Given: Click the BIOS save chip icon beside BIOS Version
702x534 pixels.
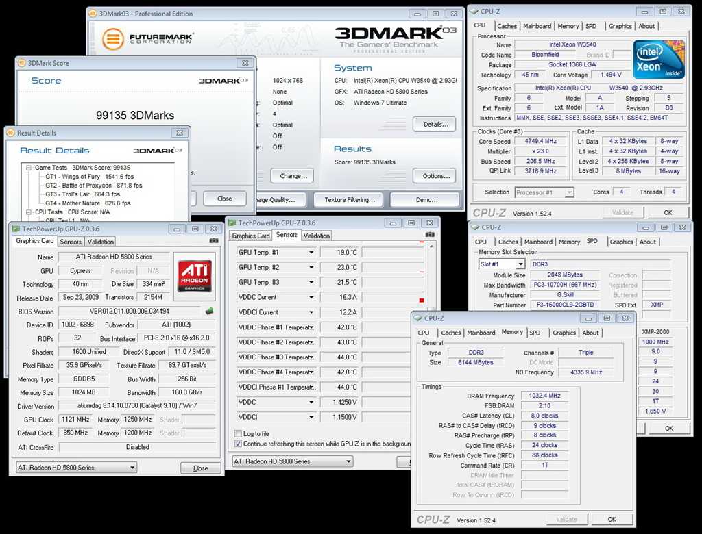Looking at the screenshot, I should tap(209, 311).
